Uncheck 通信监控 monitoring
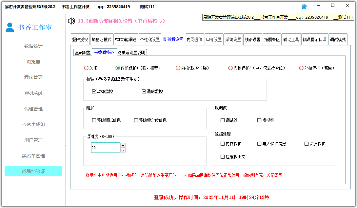Screen dimensions: 357x208 144,91
